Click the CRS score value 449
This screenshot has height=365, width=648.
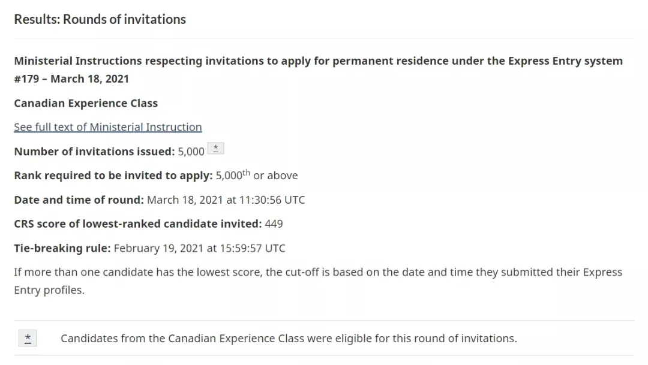point(274,224)
